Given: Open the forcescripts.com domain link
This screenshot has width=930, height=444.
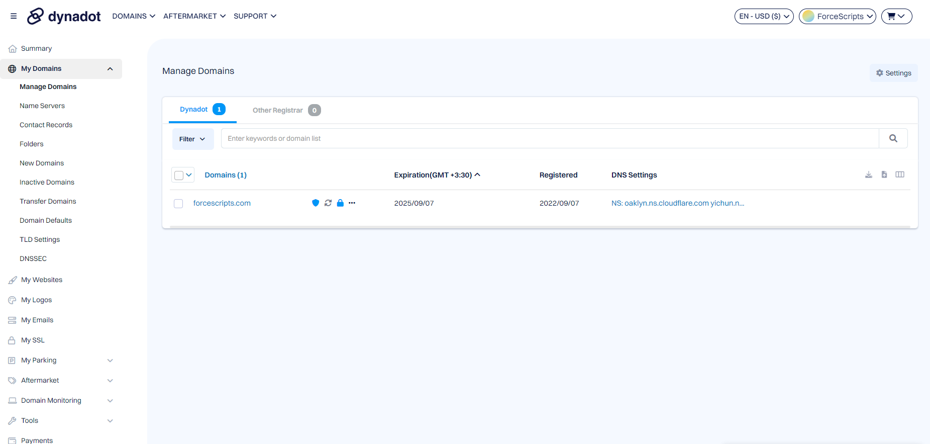Looking at the screenshot, I should (x=222, y=203).
